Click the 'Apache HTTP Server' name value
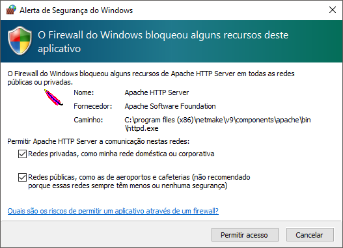Viewport: 343px width, 248px height. pyautogui.click(x=157, y=92)
